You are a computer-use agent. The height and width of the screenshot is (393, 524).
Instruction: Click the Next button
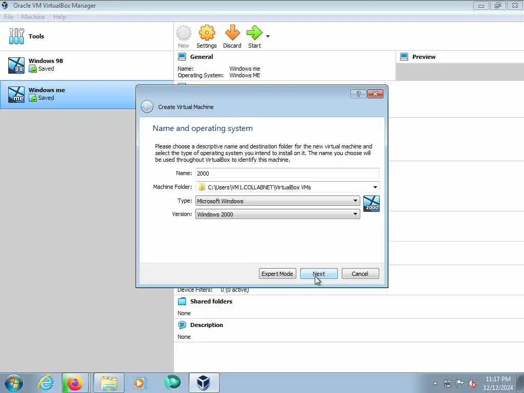click(319, 274)
